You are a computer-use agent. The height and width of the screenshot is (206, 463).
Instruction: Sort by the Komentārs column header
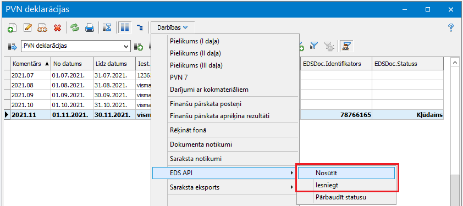29,64
